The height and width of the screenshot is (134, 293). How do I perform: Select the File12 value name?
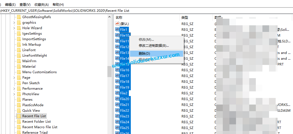coord(125,47)
